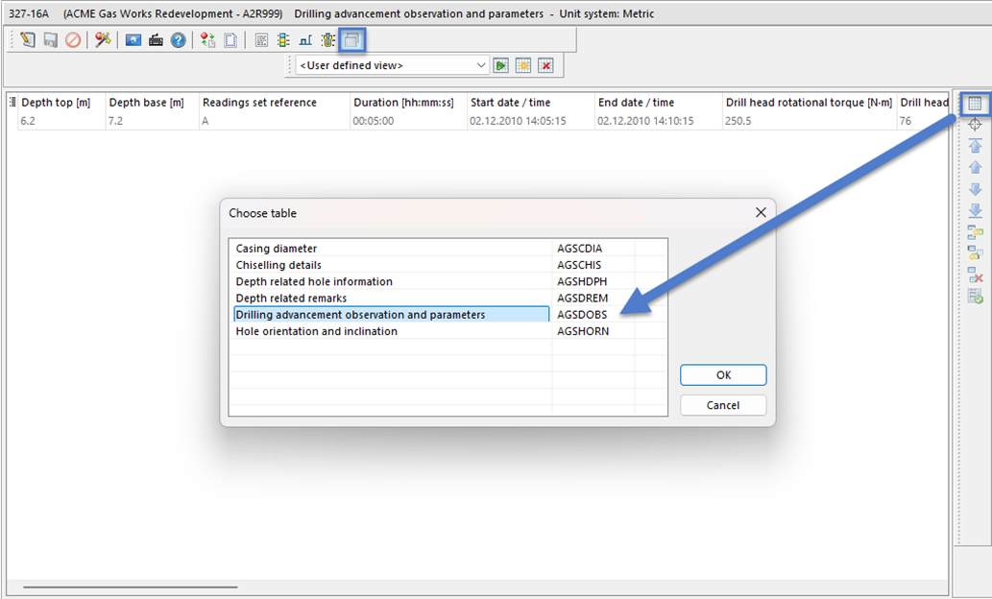Image resolution: width=992 pixels, height=599 pixels.
Task: Click the move-to-top arrow with bar icon
Action: (975, 146)
